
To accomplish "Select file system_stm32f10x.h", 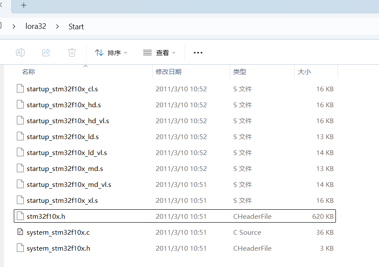I will [175, 248].
